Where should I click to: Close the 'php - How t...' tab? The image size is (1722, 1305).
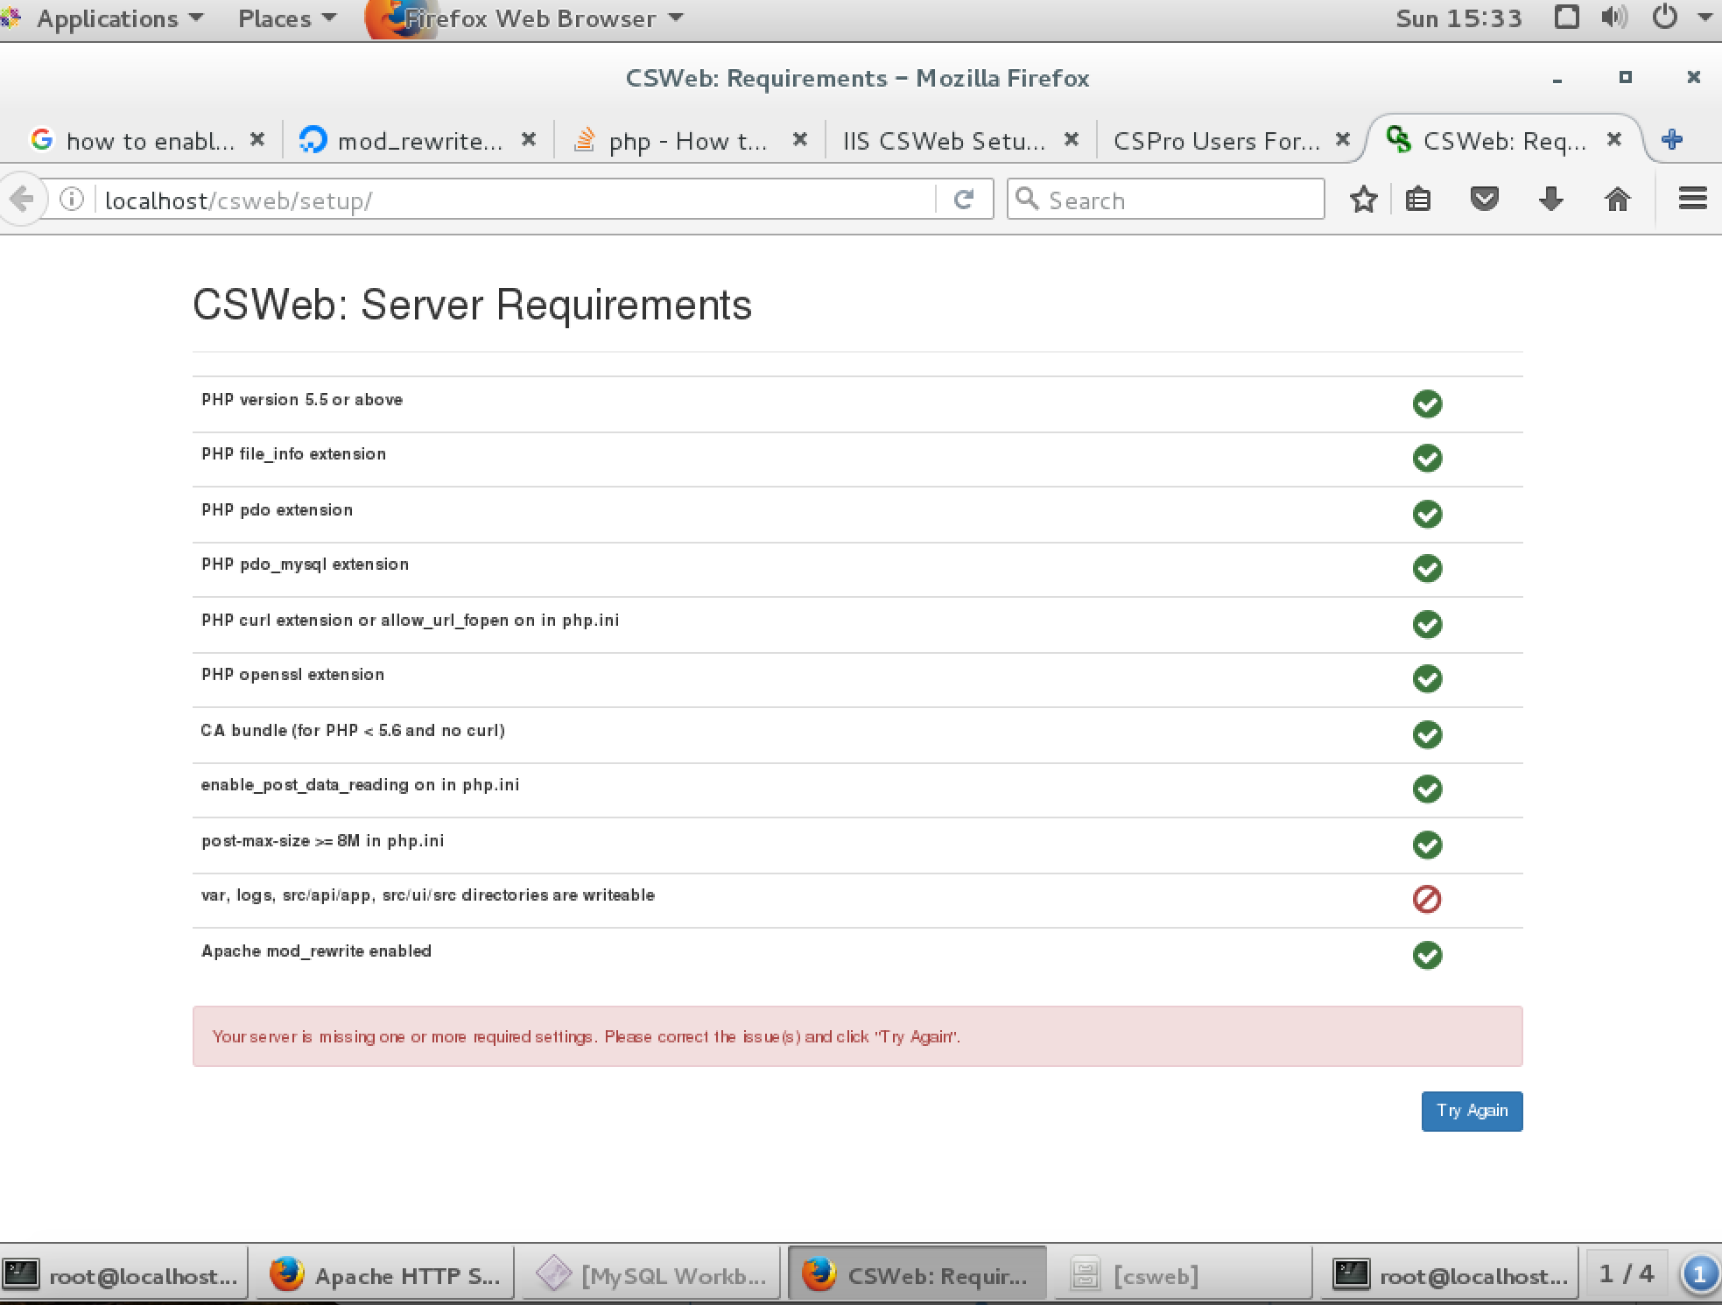(x=799, y=139)
